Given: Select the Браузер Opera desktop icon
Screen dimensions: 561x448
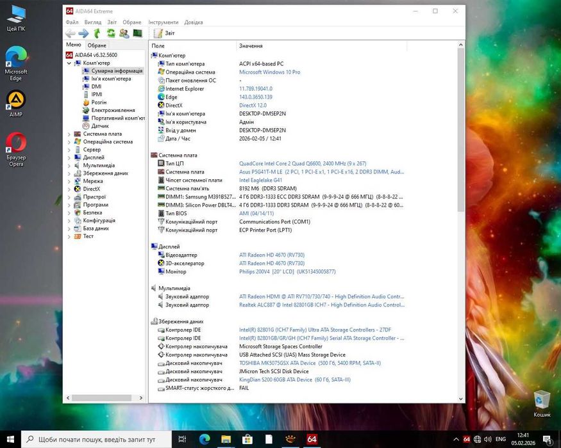Looking at the screenshot, I should point(16,149).
